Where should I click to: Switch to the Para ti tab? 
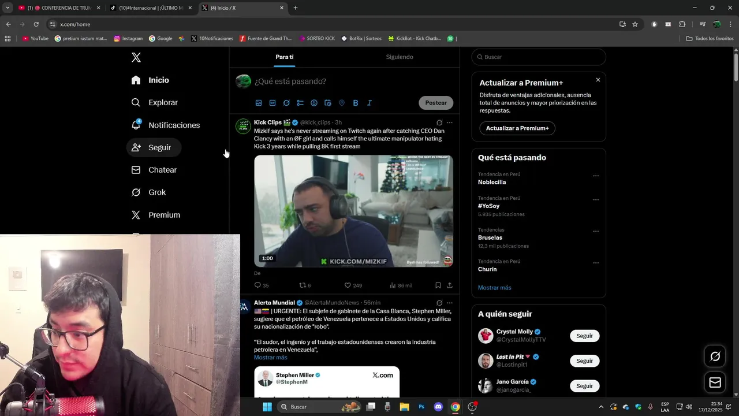coord(285,57)
